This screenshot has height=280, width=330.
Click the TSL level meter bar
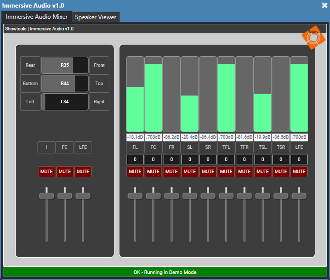pos(263,94)
